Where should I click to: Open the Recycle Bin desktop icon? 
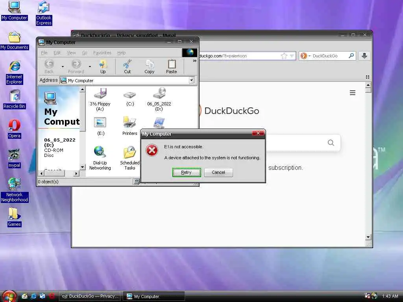pos(14,99)
